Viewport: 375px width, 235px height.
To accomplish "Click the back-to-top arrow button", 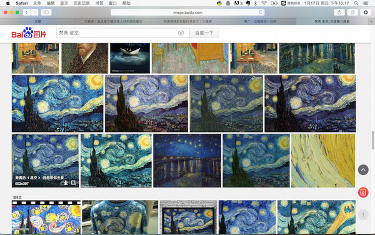I will click(x=363, y=170).
